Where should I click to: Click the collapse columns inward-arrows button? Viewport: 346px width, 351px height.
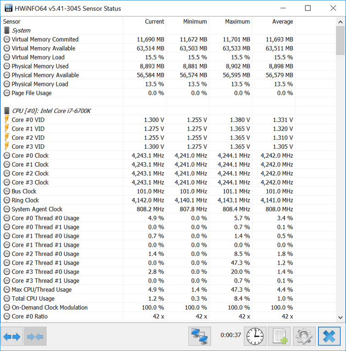35,336
